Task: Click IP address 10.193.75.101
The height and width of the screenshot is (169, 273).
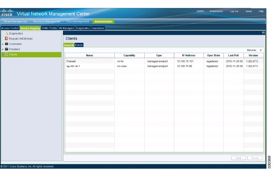Action: click(185, 61)
